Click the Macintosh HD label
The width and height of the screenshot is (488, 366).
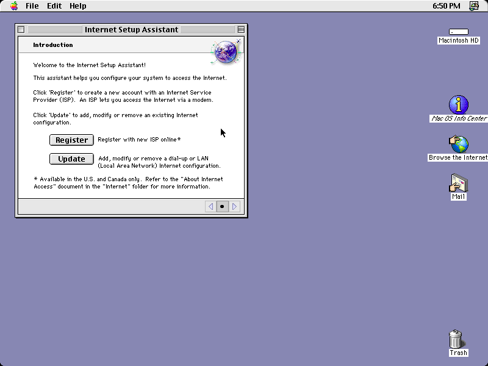tap(459, 40)
